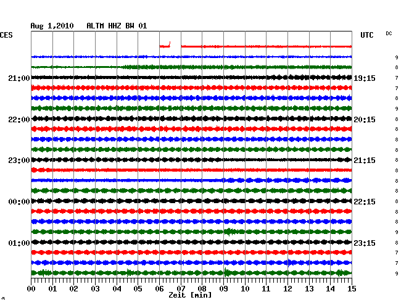Click the black seismic trace on the 21:00 row

[191, 77]
